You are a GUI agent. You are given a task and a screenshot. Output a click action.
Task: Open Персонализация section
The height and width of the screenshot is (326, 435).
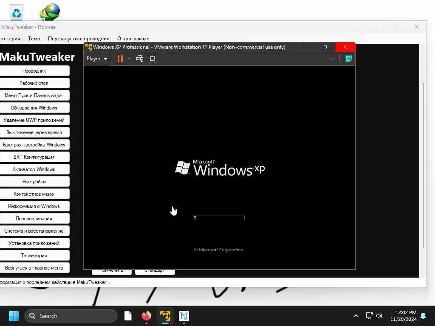34,219
